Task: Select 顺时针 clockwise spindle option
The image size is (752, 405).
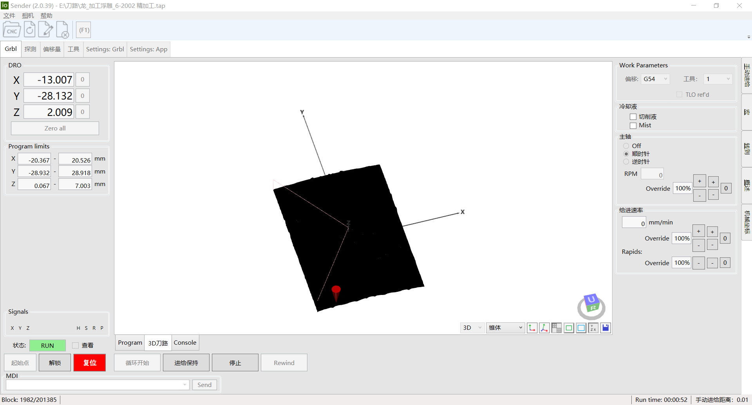Action: tap(626, 154)
